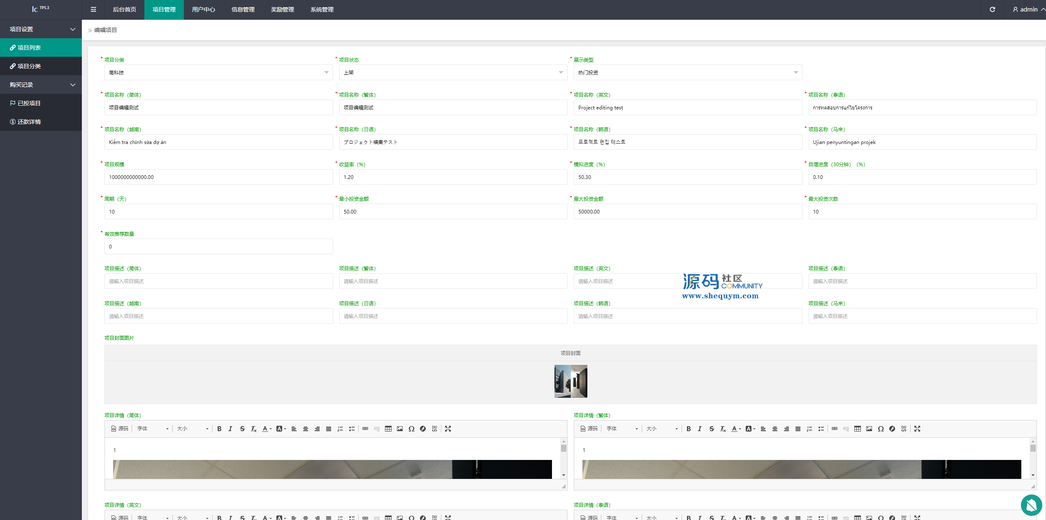Insert special character (Ω) in the 简体 editor
The width and height of the screenshot is (1046, 520).
coord(411,429)
